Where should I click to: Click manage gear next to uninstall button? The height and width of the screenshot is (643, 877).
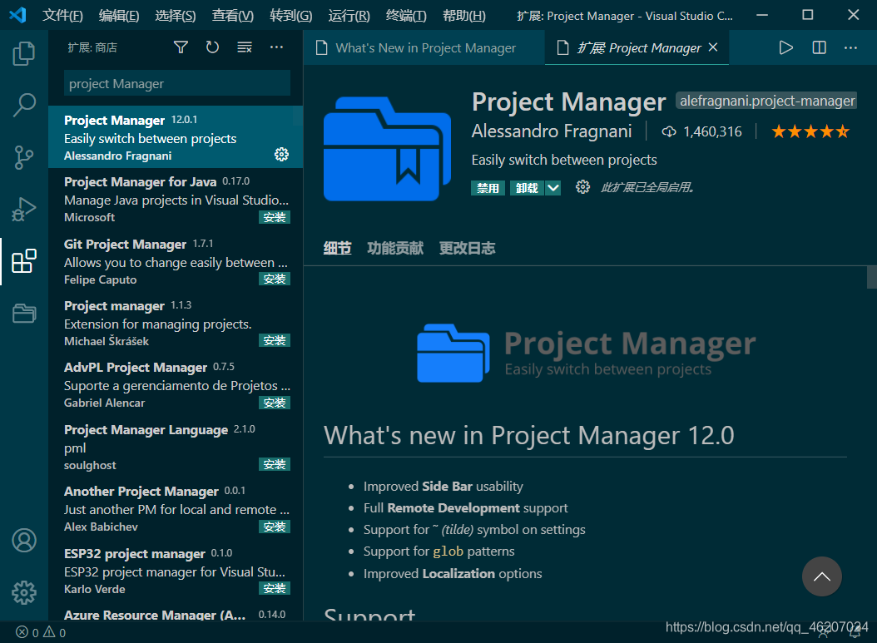pos(582,187)
